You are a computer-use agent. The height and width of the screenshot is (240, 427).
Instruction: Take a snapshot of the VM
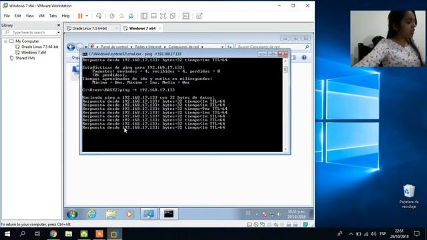pos(112,16)
